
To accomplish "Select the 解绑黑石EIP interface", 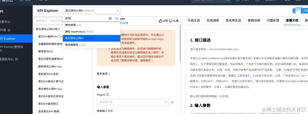I will coord(46,51).
